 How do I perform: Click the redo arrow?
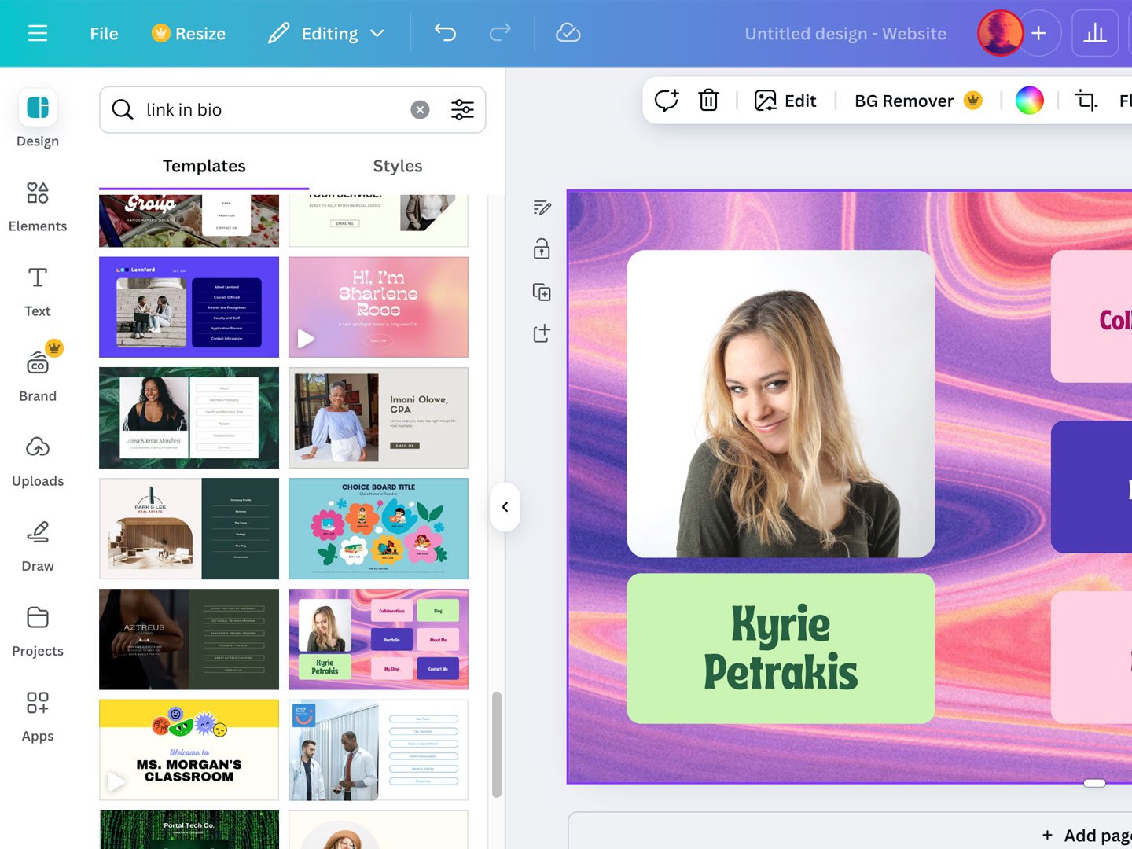tap(500, 33)
